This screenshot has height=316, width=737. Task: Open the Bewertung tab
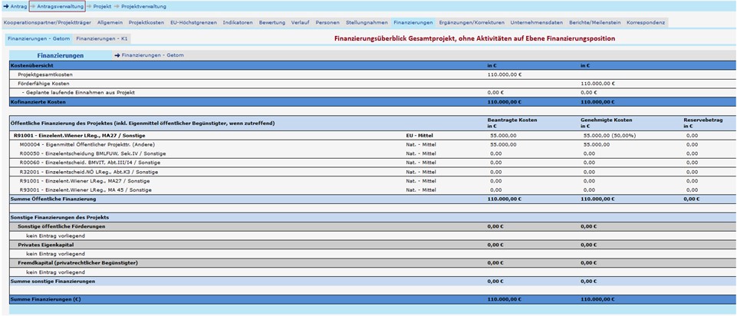click(272, 23)
